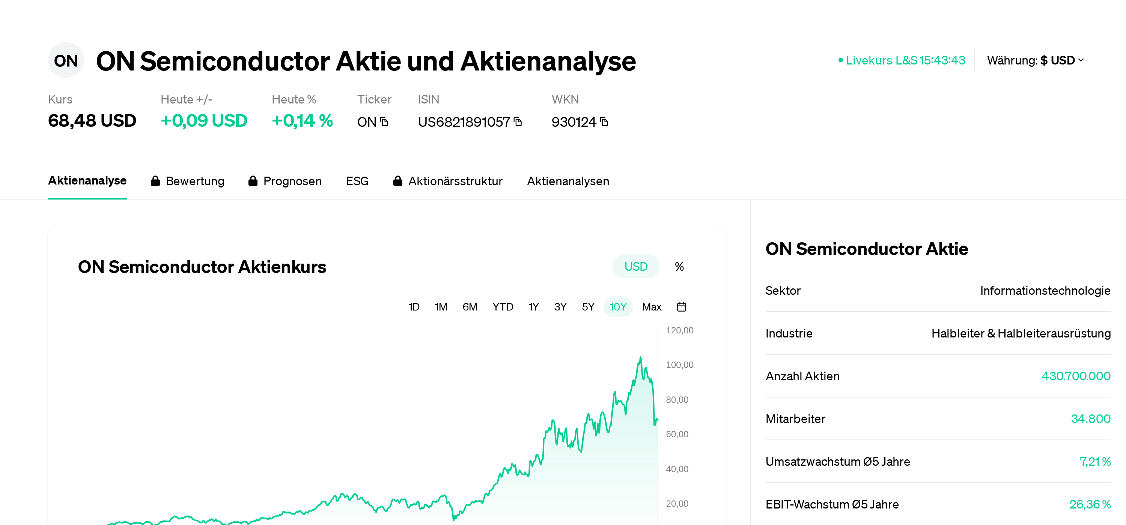The width and height of the screenshot is (1126, 525).
Task: Select the YTD chart timeframe
Action: (x=503, y=307)
